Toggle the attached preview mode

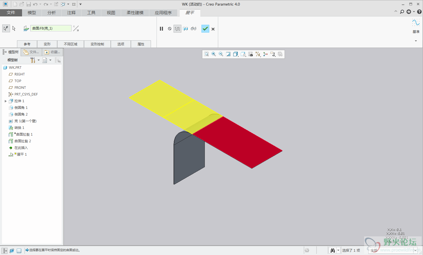click(x=186, y=29)
